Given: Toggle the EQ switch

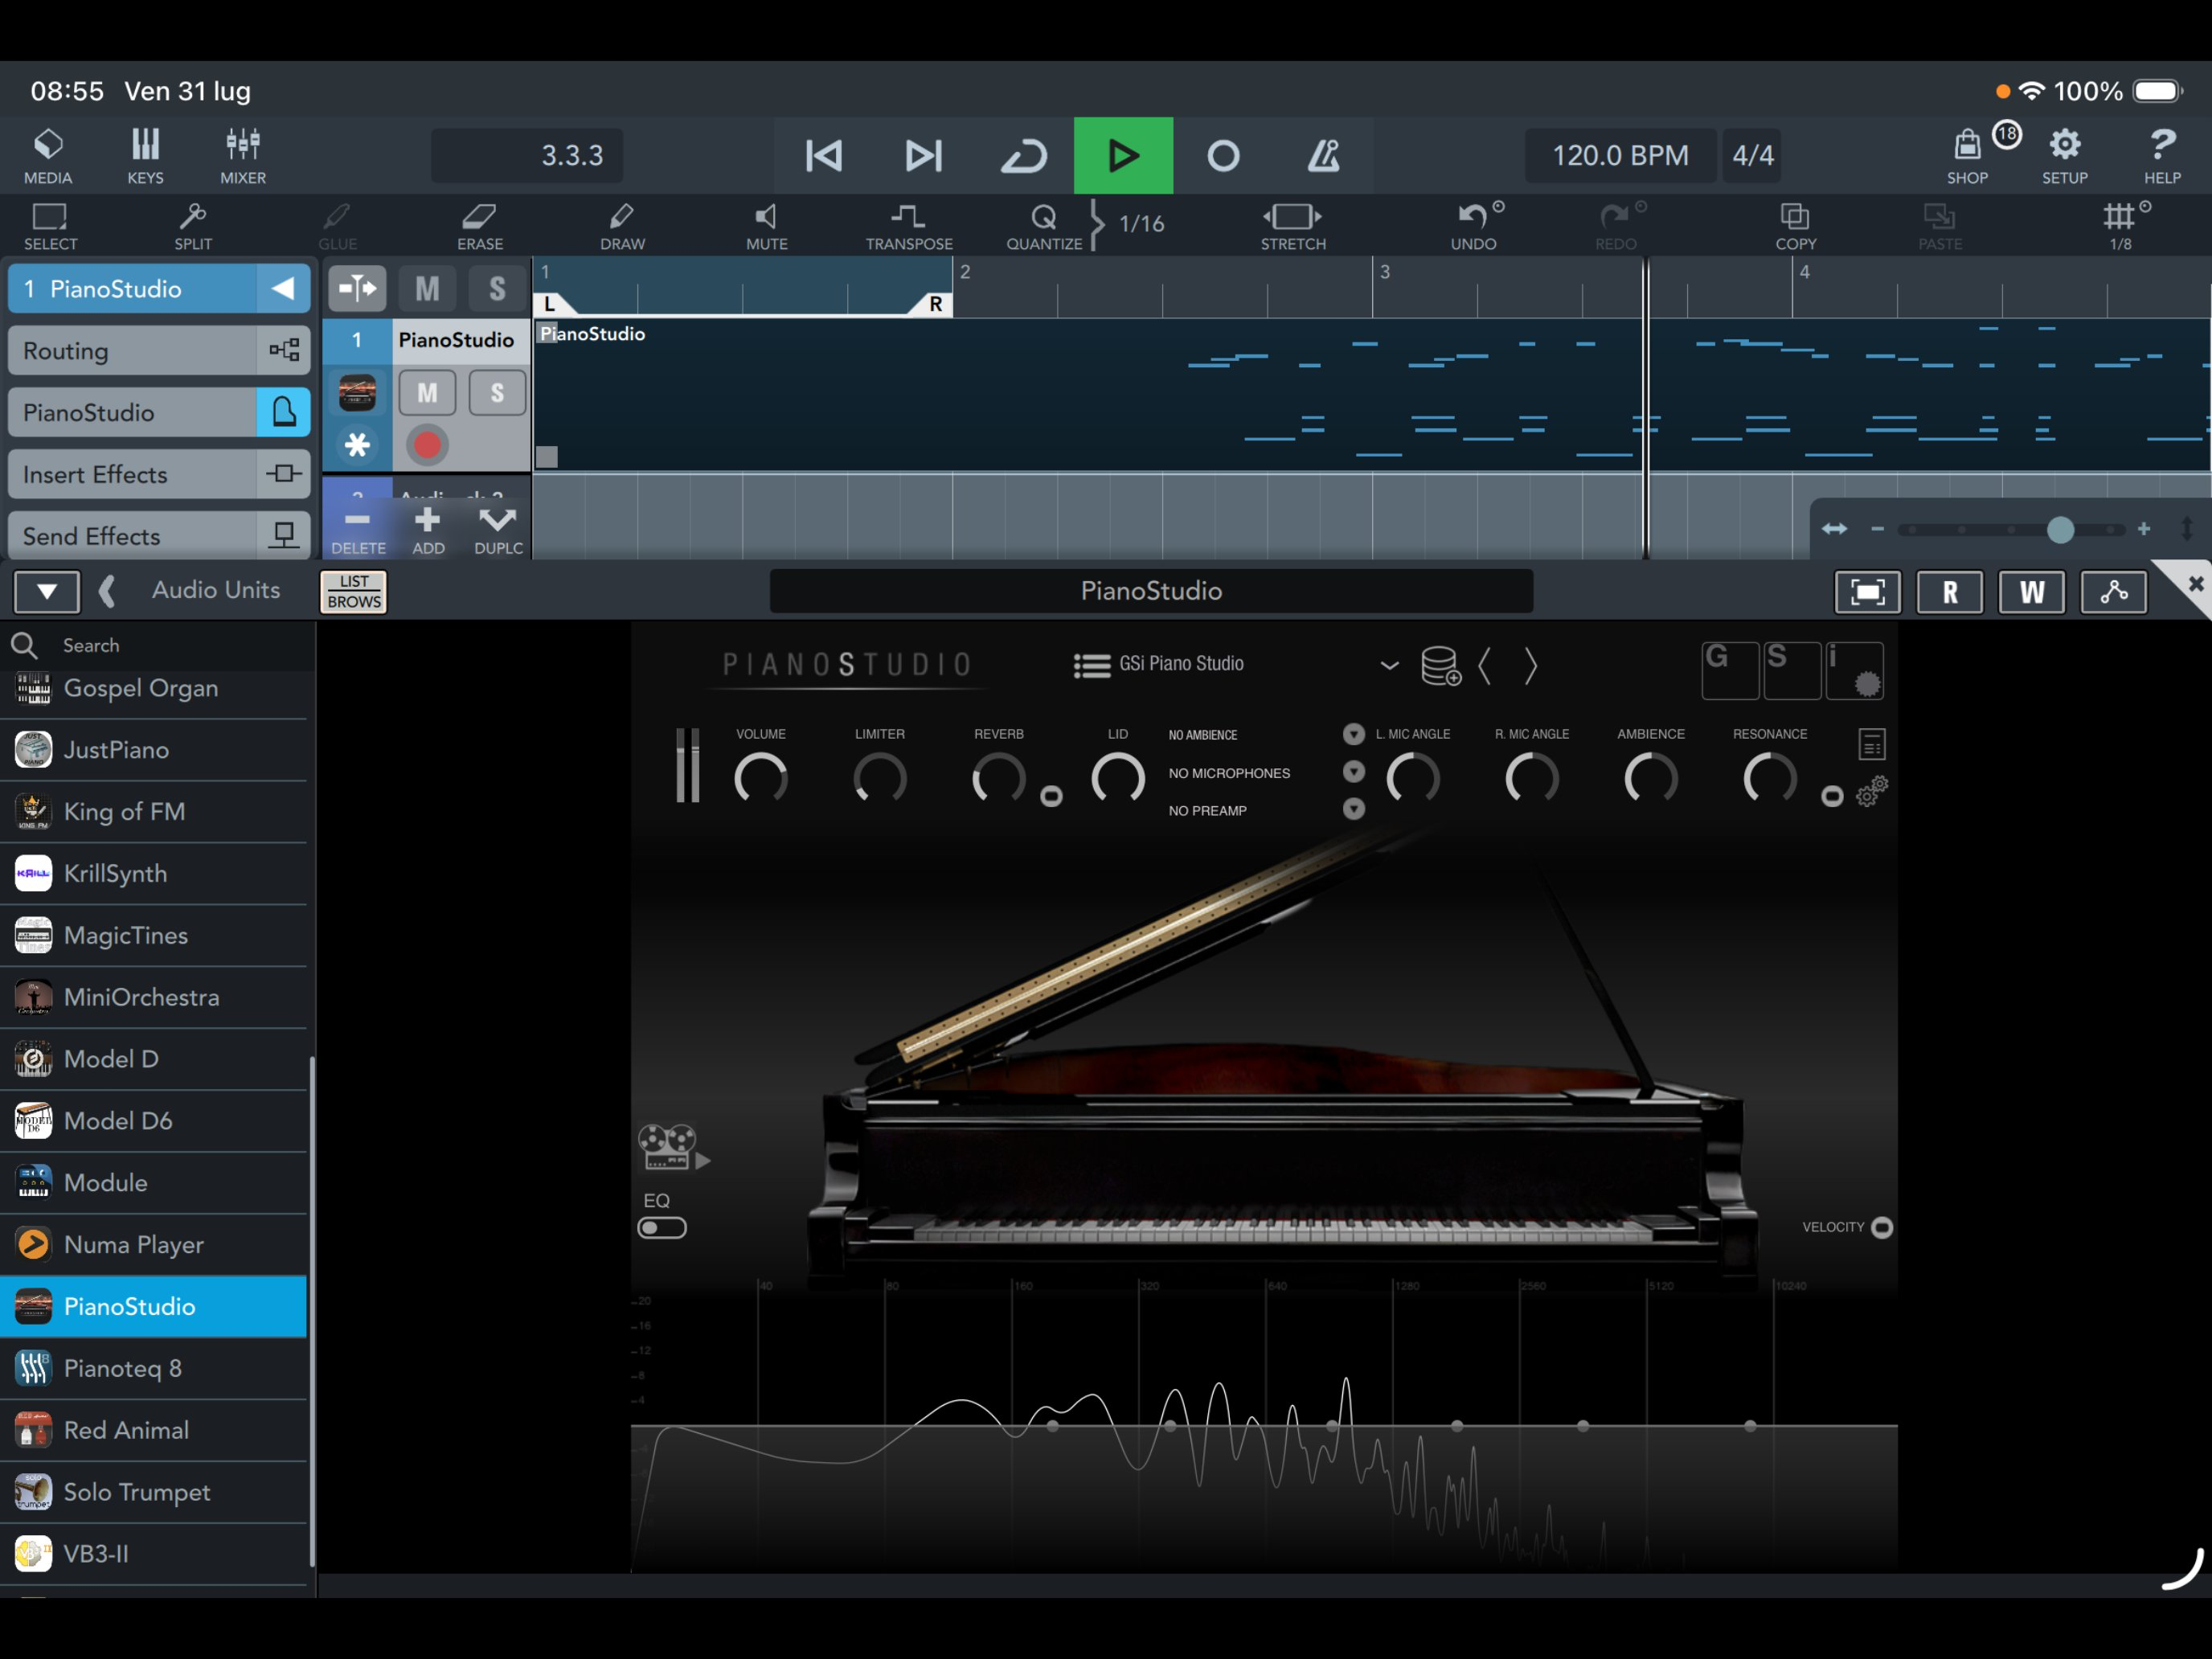Looking at the screenshot, I should 662,1227.
